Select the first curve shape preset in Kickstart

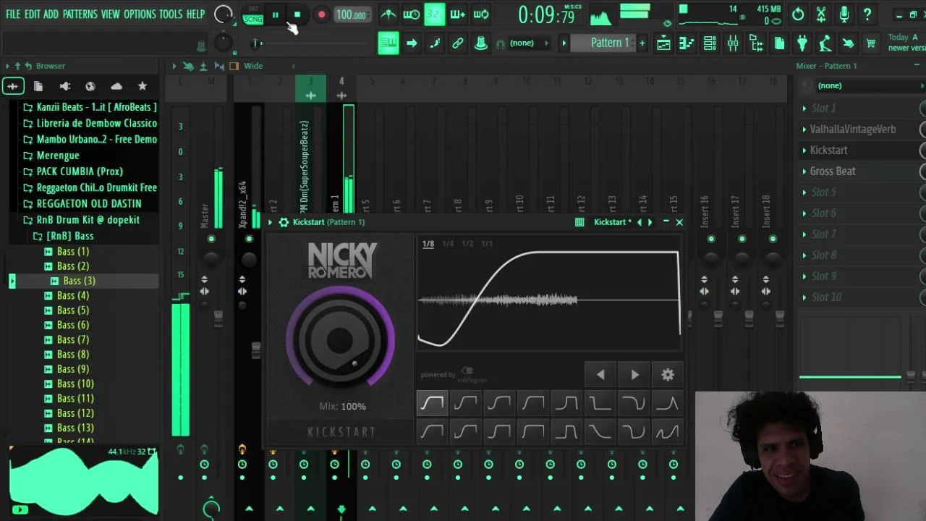point(432,403)
